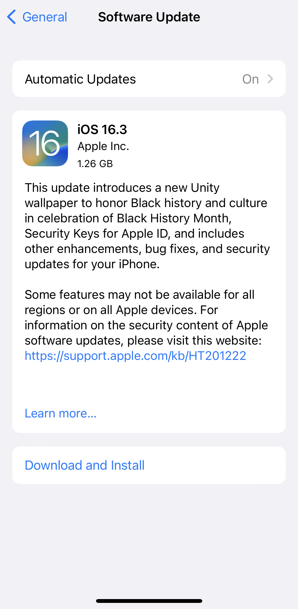The image size is (298, 609).
Task: Tap Learn more... link
Action: pyautogui.click(x=61, y=413)
